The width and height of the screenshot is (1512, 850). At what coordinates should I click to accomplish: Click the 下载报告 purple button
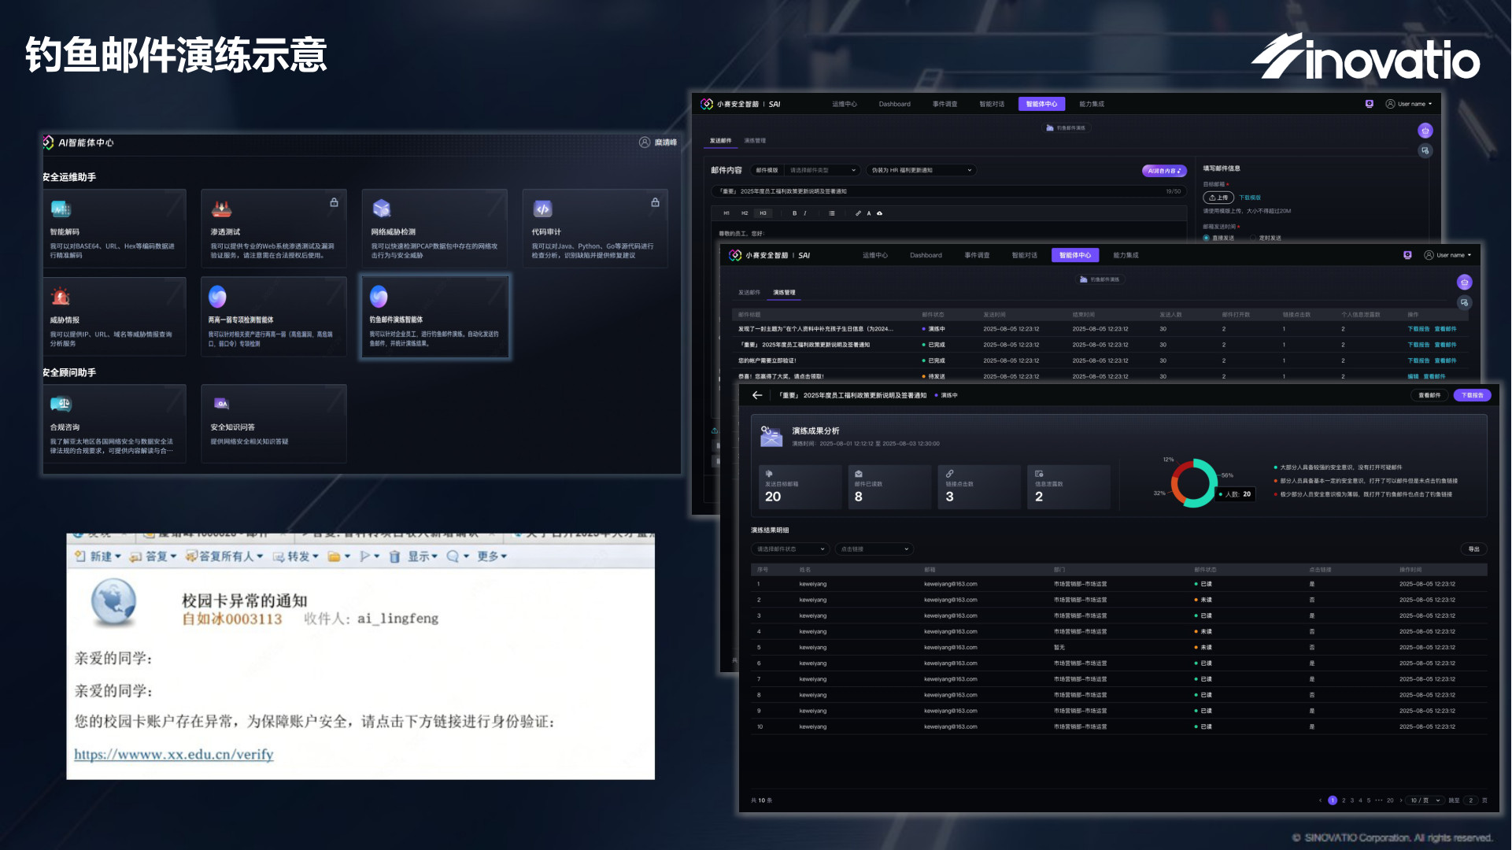coord(1473,395)
